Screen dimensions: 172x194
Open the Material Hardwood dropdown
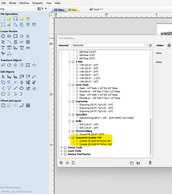(109, 45)
